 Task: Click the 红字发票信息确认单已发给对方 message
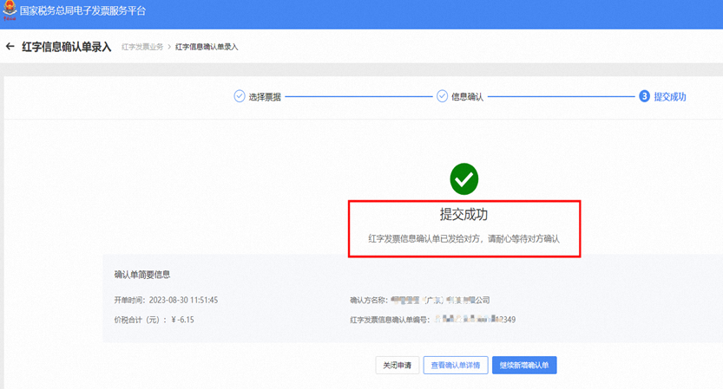click(x=463, y=239)
